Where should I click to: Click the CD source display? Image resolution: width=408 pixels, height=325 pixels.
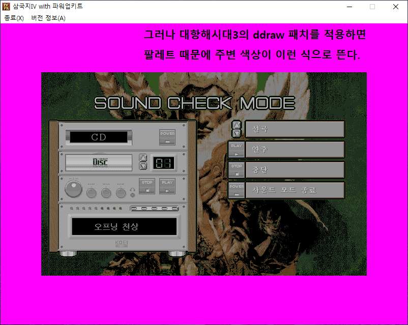[99, 137]
